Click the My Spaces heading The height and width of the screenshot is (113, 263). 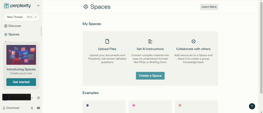[92, 24]
